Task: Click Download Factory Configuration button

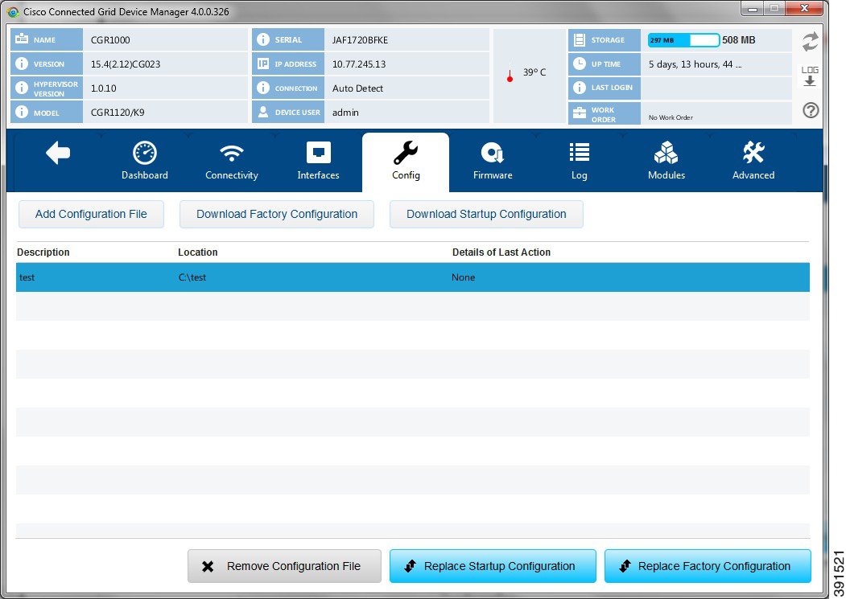Action: click(x=277, y=214)
